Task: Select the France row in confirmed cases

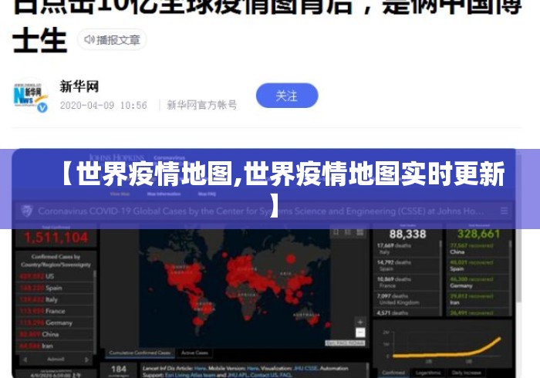Action: coord(55,311)
